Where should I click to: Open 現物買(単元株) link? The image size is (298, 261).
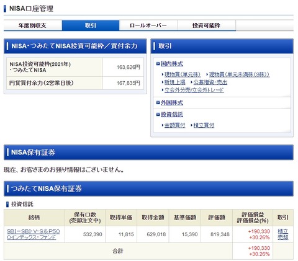(x=183, y=74)
